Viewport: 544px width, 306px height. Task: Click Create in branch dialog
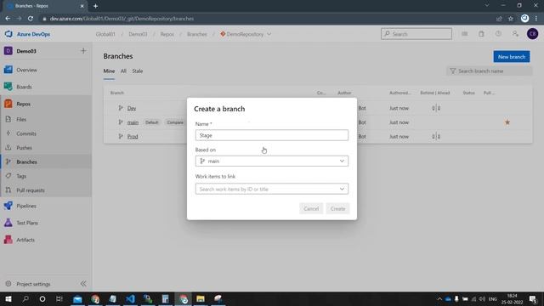click(x=337, y=208)
